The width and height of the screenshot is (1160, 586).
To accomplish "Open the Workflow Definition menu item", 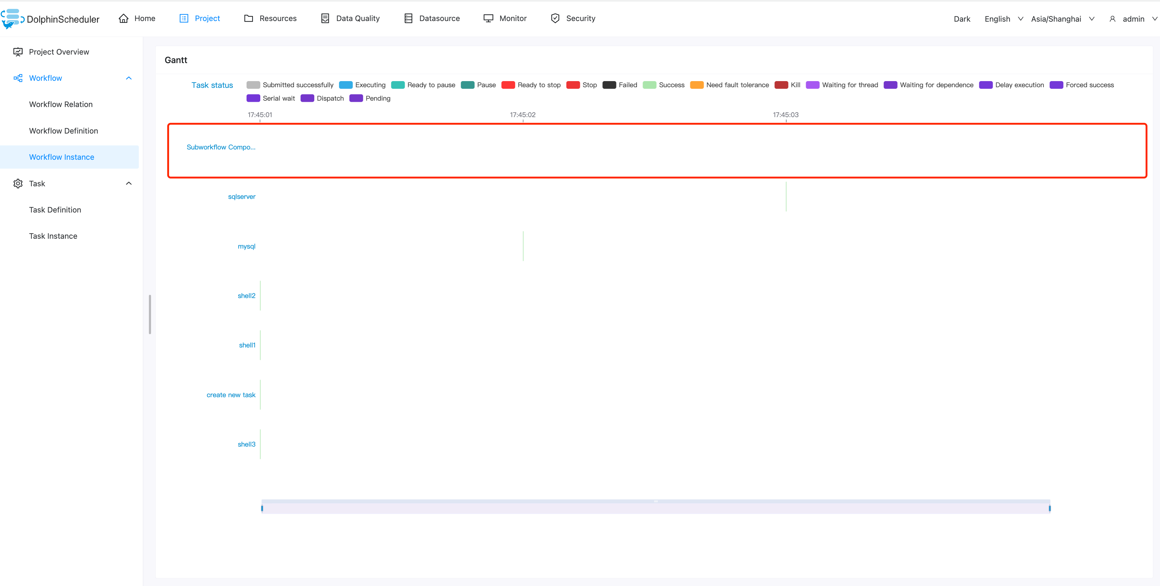I will 63,131.
